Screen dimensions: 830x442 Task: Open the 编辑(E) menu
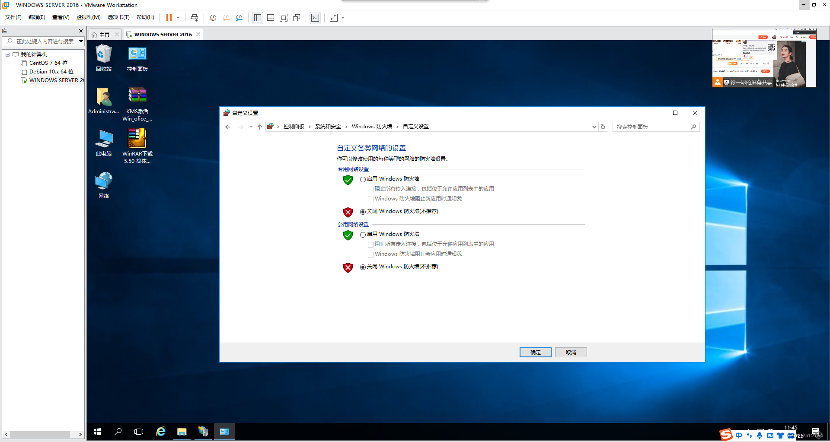tap(37, 17)
